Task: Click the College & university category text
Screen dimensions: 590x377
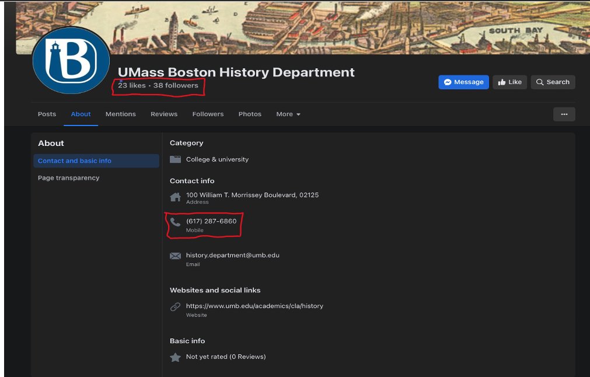Action: [217, 159]
